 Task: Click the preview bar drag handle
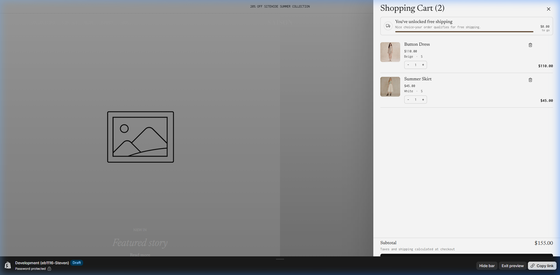click(280, 259)
